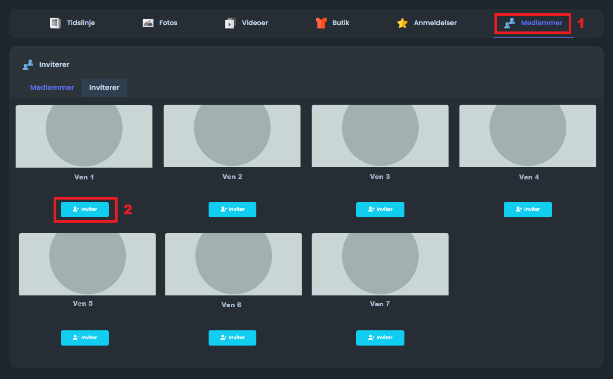Invite Ven 7 with Inviter button

pyautogui.click(x=380, y=338)
